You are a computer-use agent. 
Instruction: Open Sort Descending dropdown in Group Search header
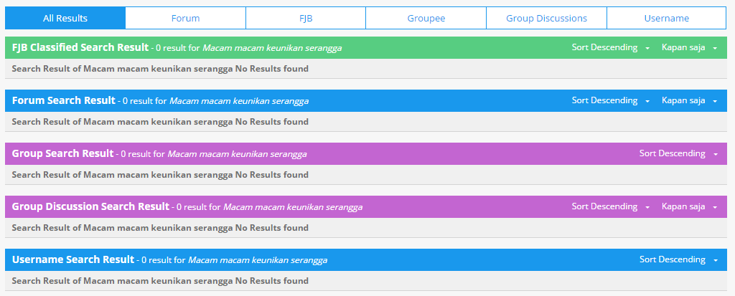(678, 153)
